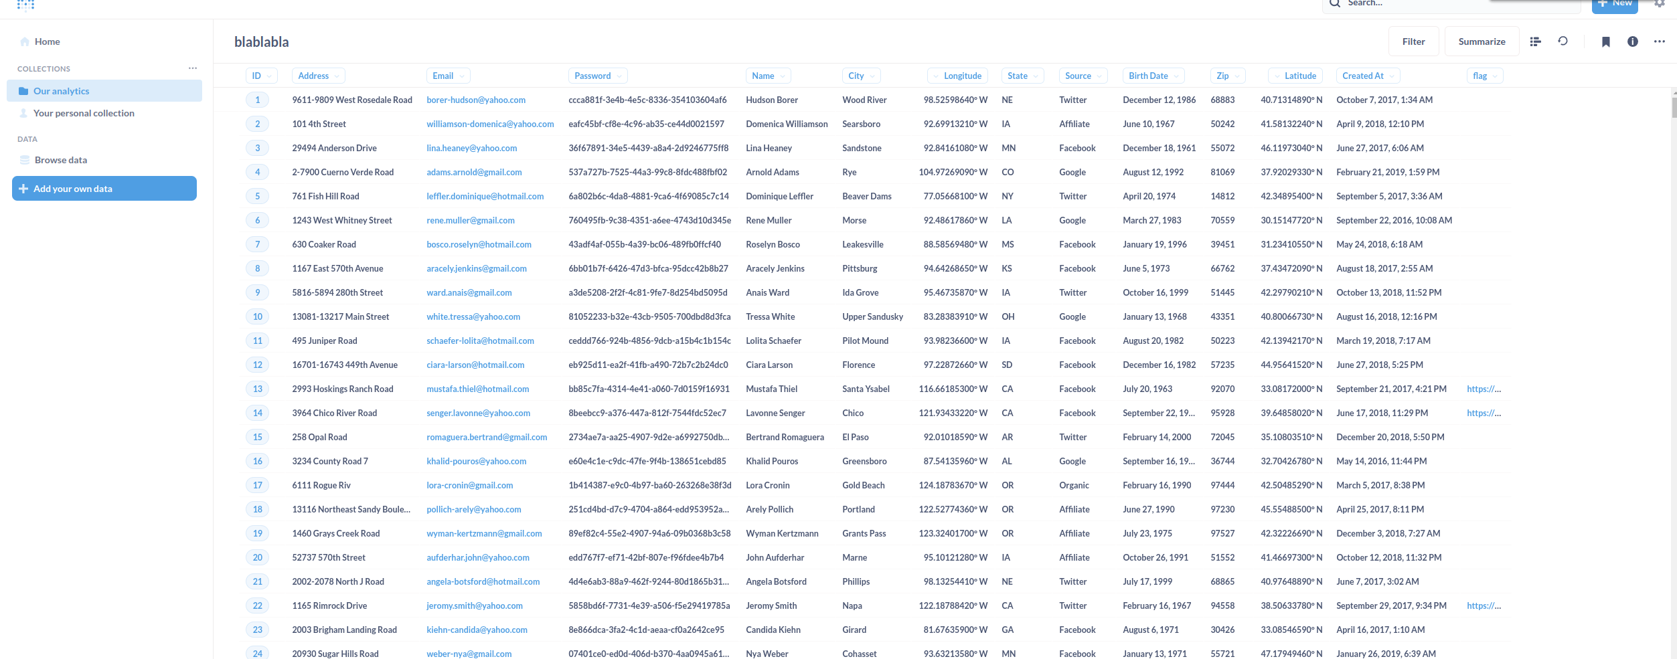Viewport: 1677px width, 659px height.
Task: Open the Longitude column header menu
Action: coord(957,76)
